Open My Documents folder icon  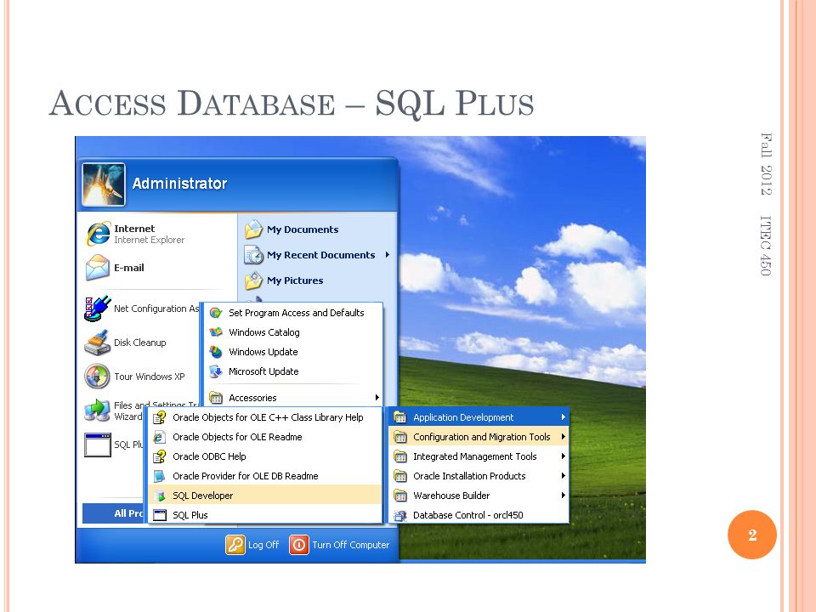pyautogui.click(x=253, y=229)
